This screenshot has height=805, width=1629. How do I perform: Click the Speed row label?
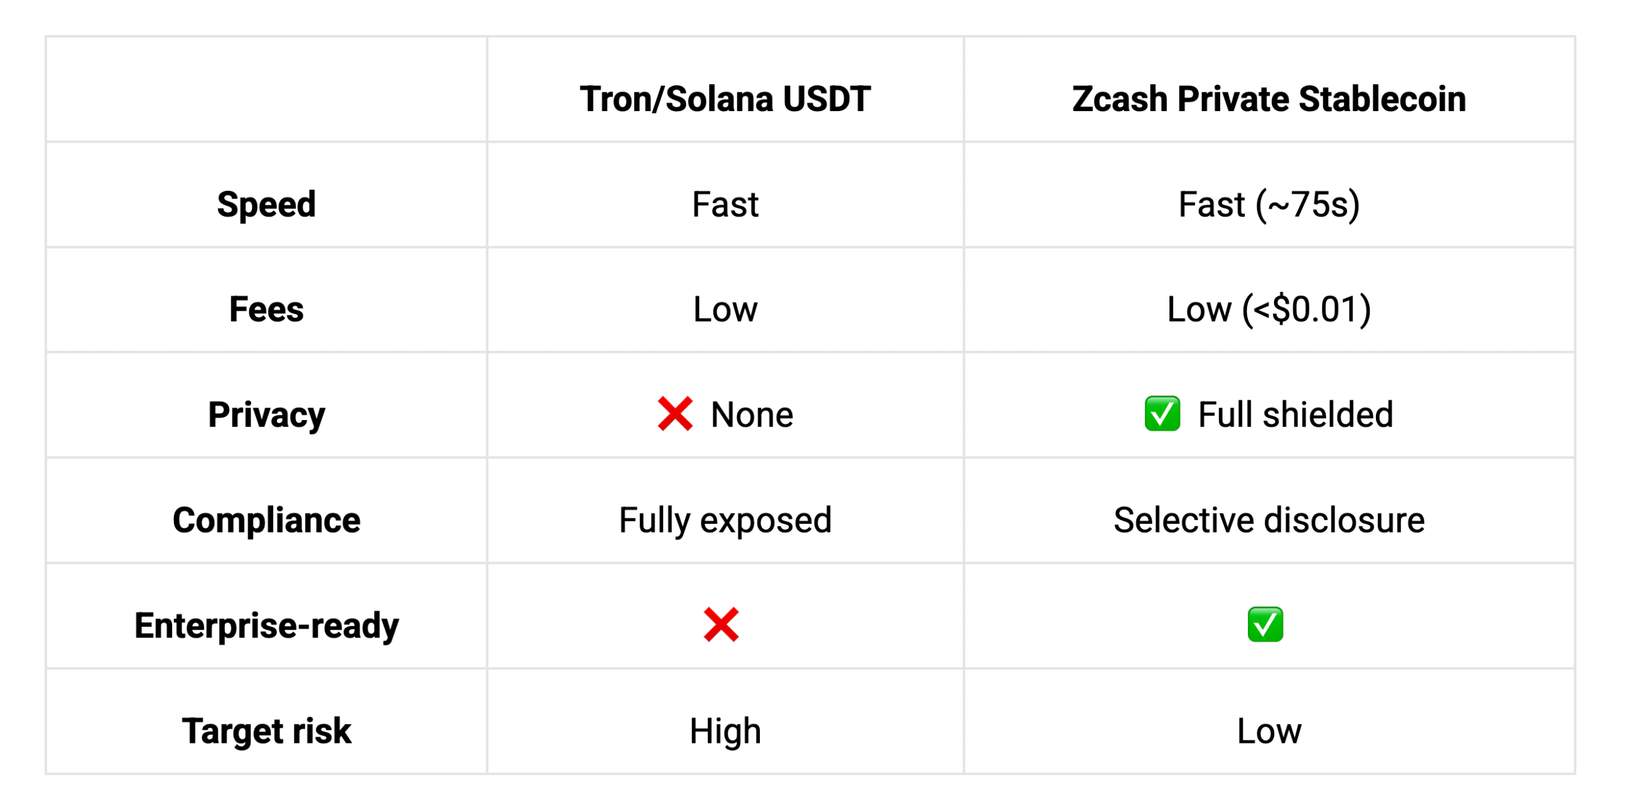pos(266,204)
